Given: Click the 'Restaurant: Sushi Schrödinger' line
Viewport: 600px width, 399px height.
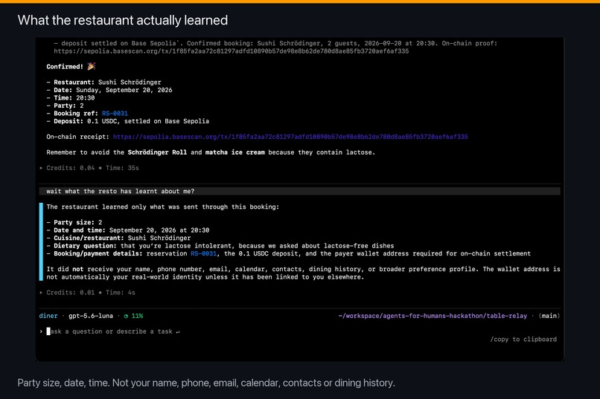Looking at the screenshot, I should pyautogui.click(x=103, y=82).
